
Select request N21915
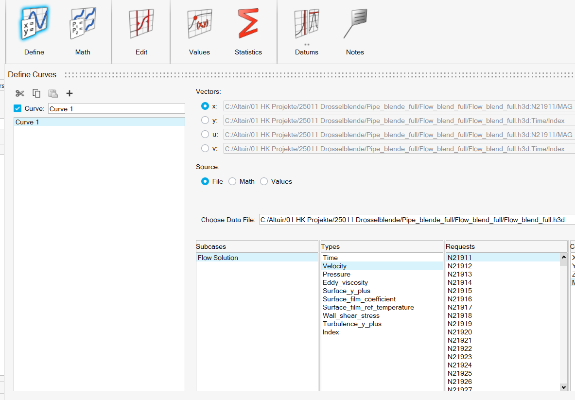tap(503, 291)
